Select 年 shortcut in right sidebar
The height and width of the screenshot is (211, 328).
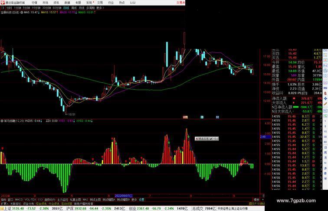(x=325, y=179)
